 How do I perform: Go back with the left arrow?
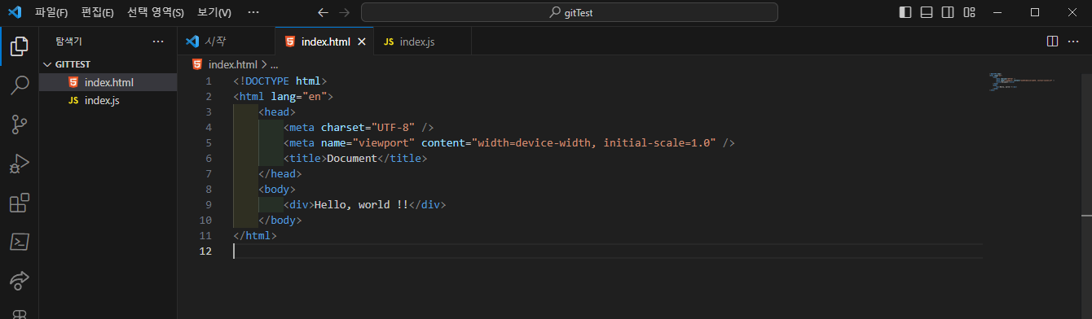point(323,13)
